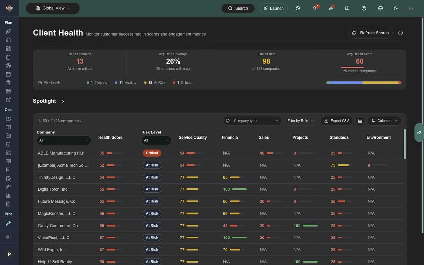
Task: Click the sparkle icon in the top bar
Action: pyautogui.click(x=331, y=8)
